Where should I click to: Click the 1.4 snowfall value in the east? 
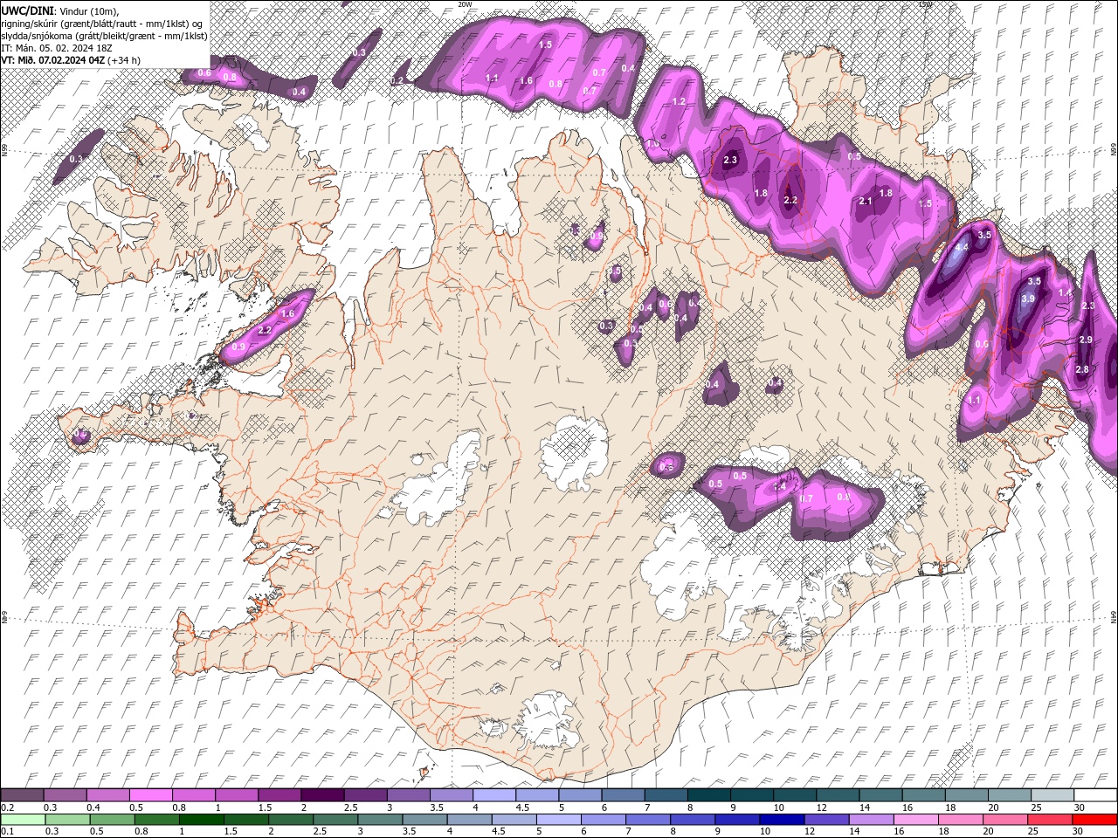click(x=1065, y=293)
